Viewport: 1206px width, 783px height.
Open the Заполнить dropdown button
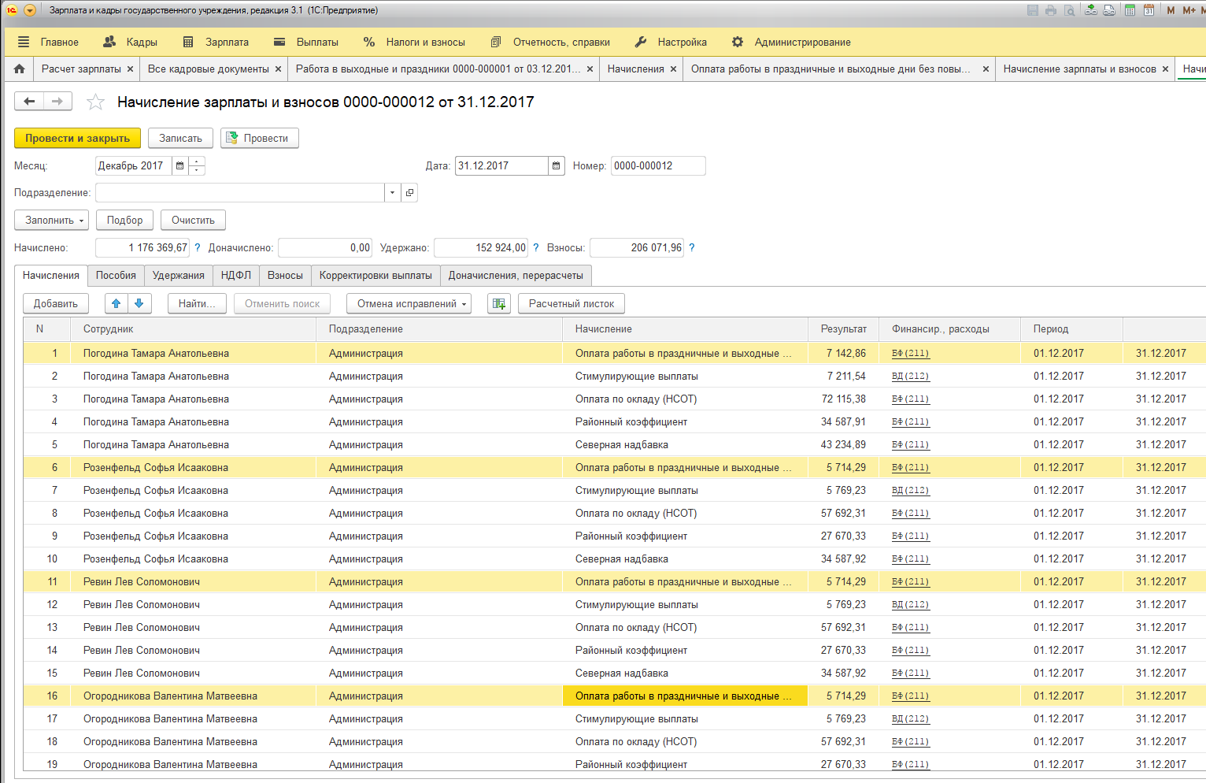click(52, 220)
